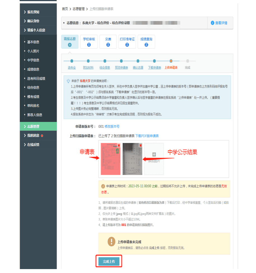Jump to the 选专业 progress step
This screenshot has height=273, width=256.
point(72,68)
